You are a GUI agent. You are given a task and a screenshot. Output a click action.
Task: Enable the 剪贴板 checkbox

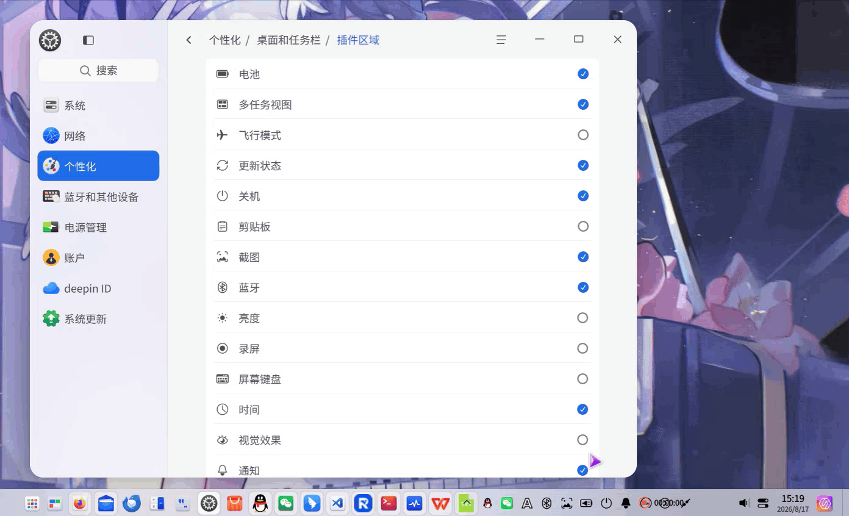click(583, 226)
